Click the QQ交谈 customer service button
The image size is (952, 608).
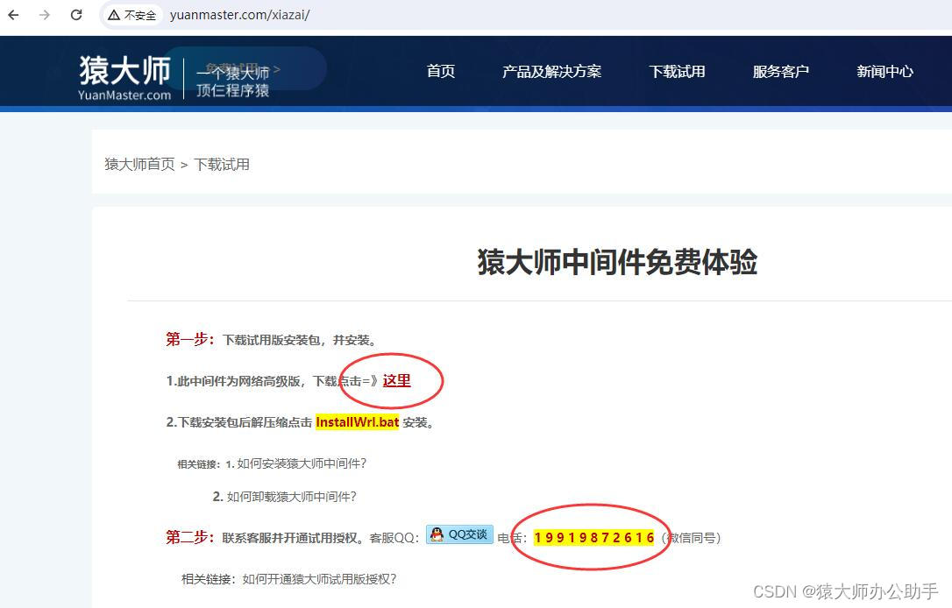pyautogui.click(x=459, y=534)
